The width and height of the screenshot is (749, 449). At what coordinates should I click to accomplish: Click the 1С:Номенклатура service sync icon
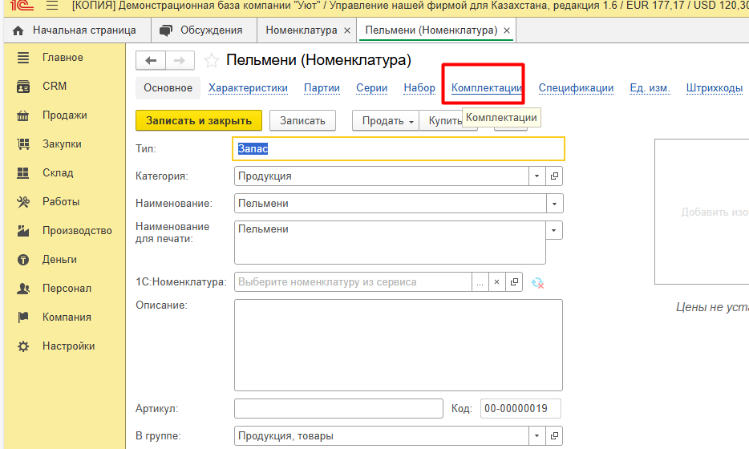click(x=537, y=282)
